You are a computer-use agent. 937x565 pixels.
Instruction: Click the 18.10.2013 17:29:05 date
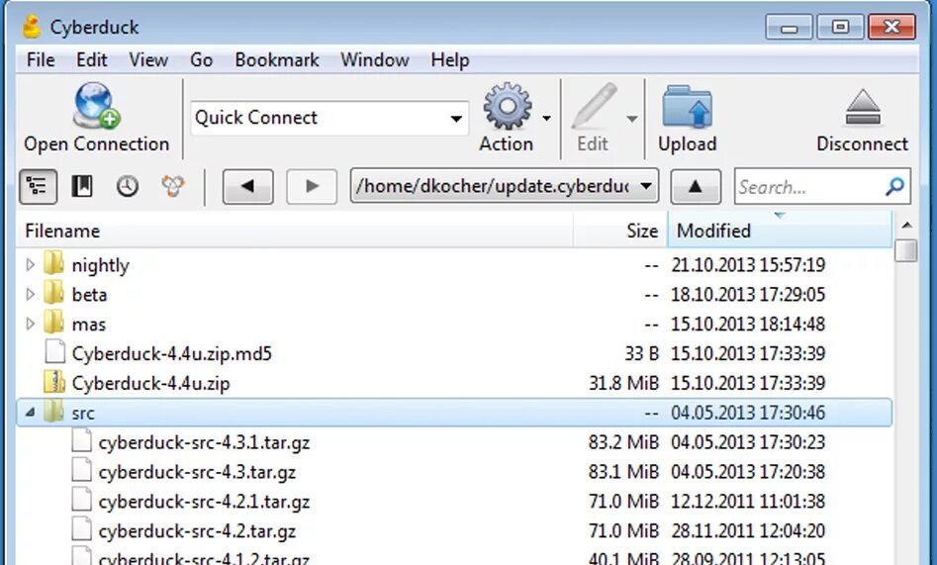point(748,294)
